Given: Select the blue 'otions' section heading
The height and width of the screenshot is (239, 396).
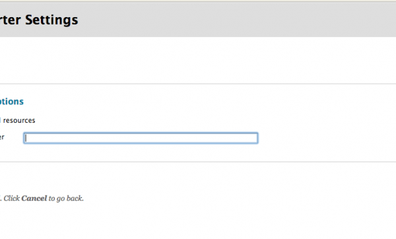Looking at the screenshot, I should tap(12, 101).
